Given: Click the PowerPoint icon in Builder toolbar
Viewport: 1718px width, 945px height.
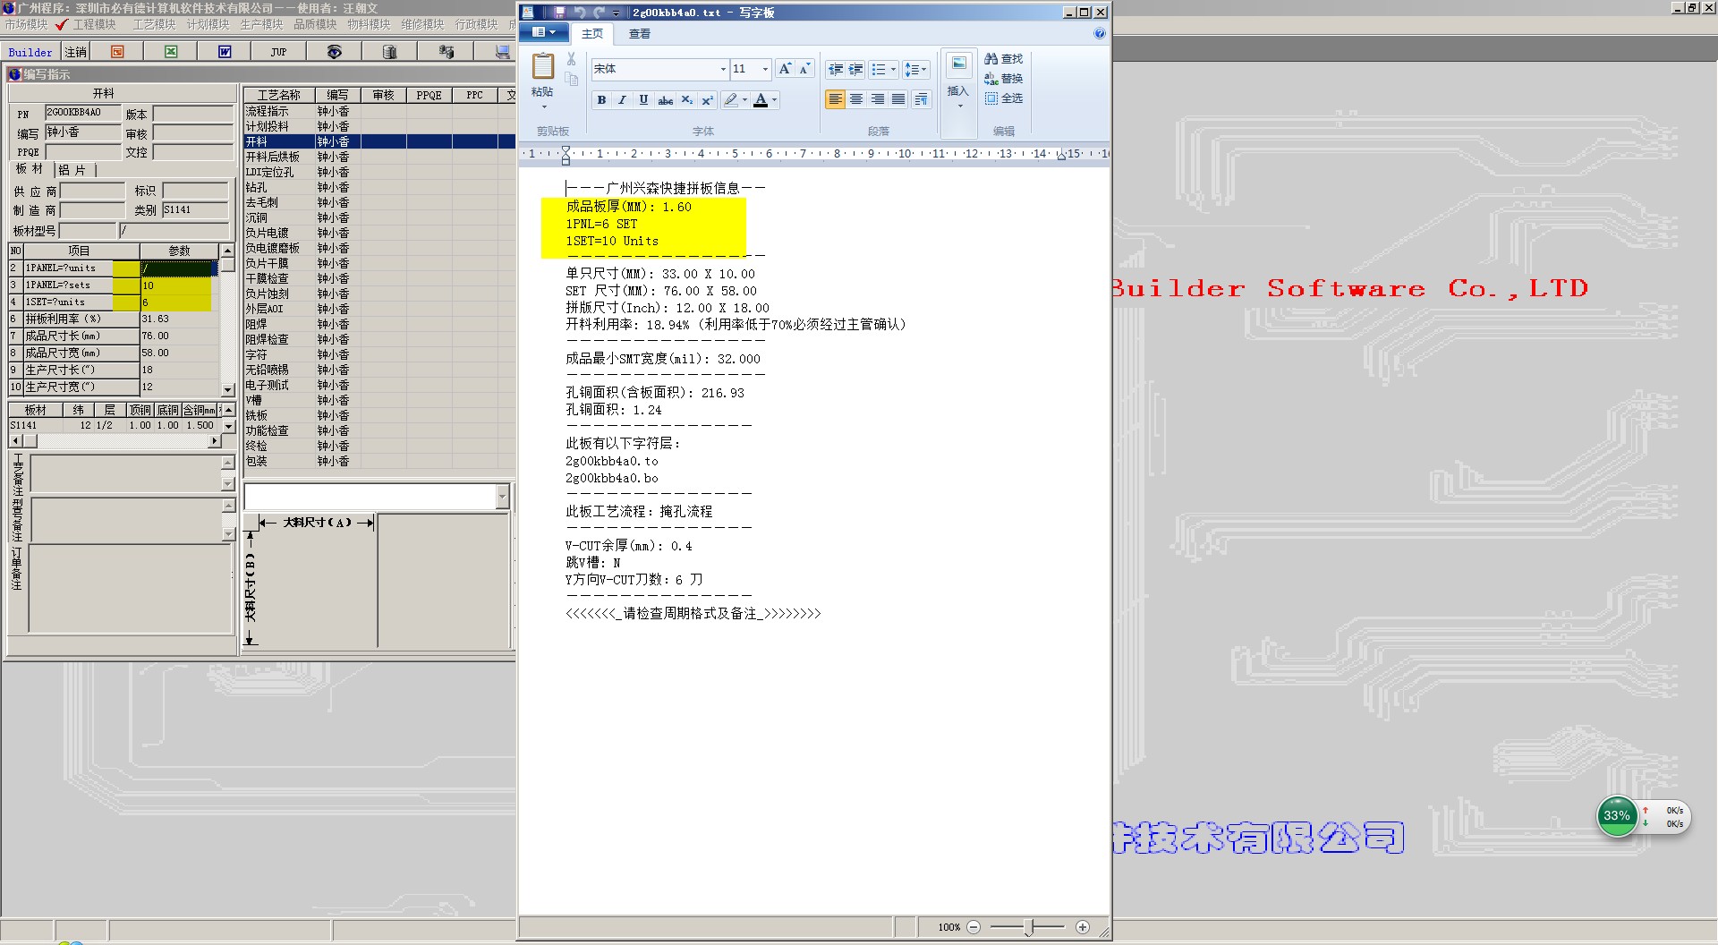Looking at the screenshot, I should [117, 52].
